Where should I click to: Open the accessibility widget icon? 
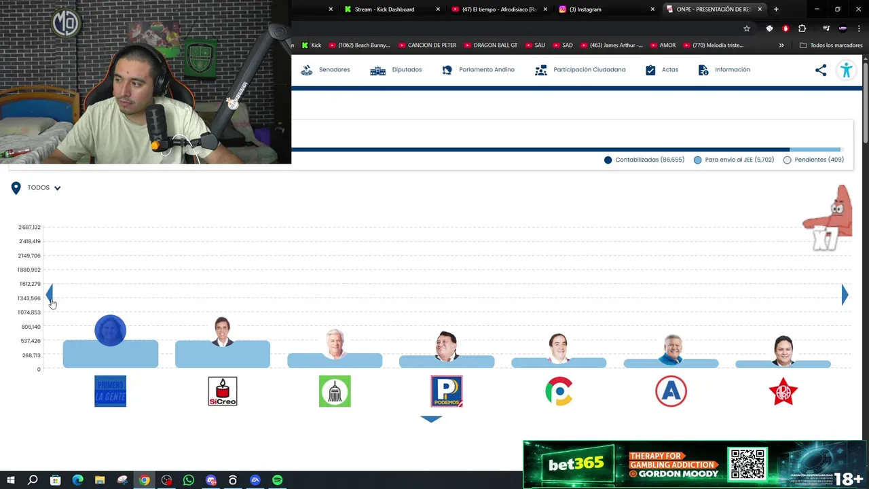pyautogui.click(x=846, y=70)
